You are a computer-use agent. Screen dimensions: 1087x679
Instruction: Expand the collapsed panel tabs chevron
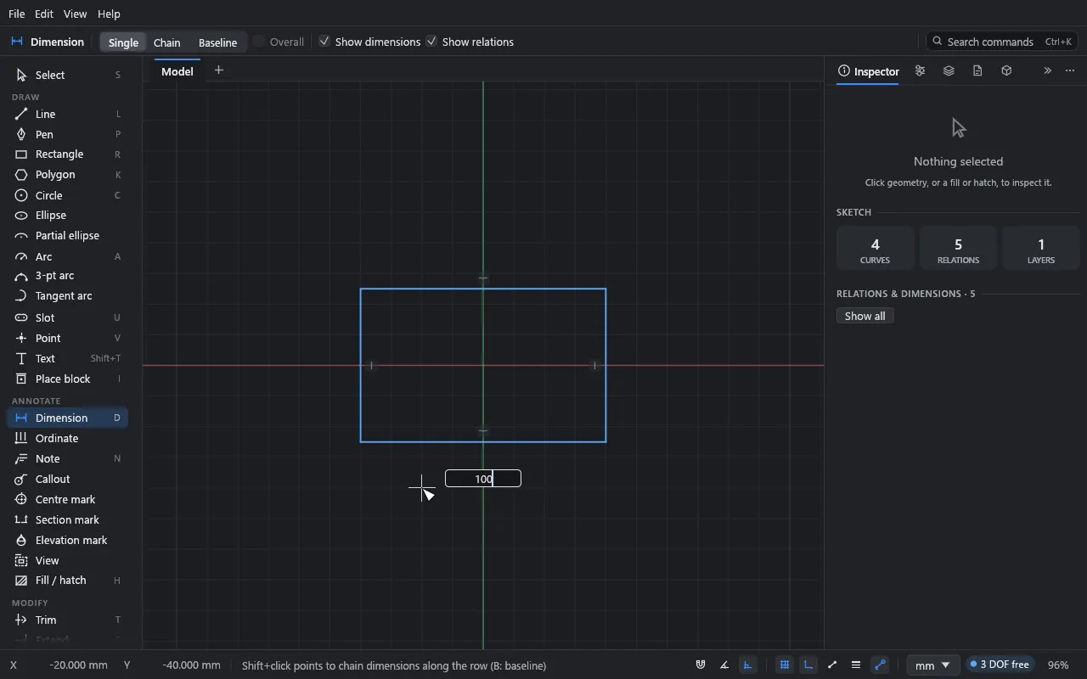pos(1047,71)
